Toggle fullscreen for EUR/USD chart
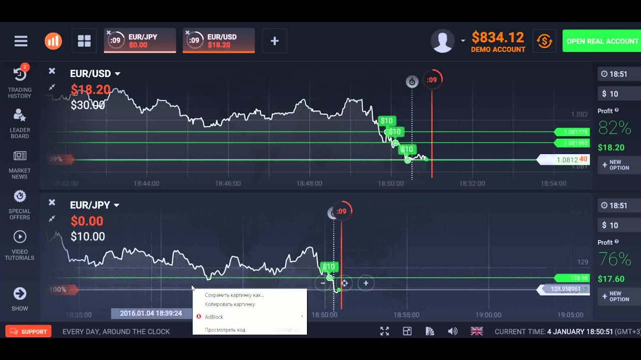The height and width of the screenshot is (360, 641). [x=52, y=87]
